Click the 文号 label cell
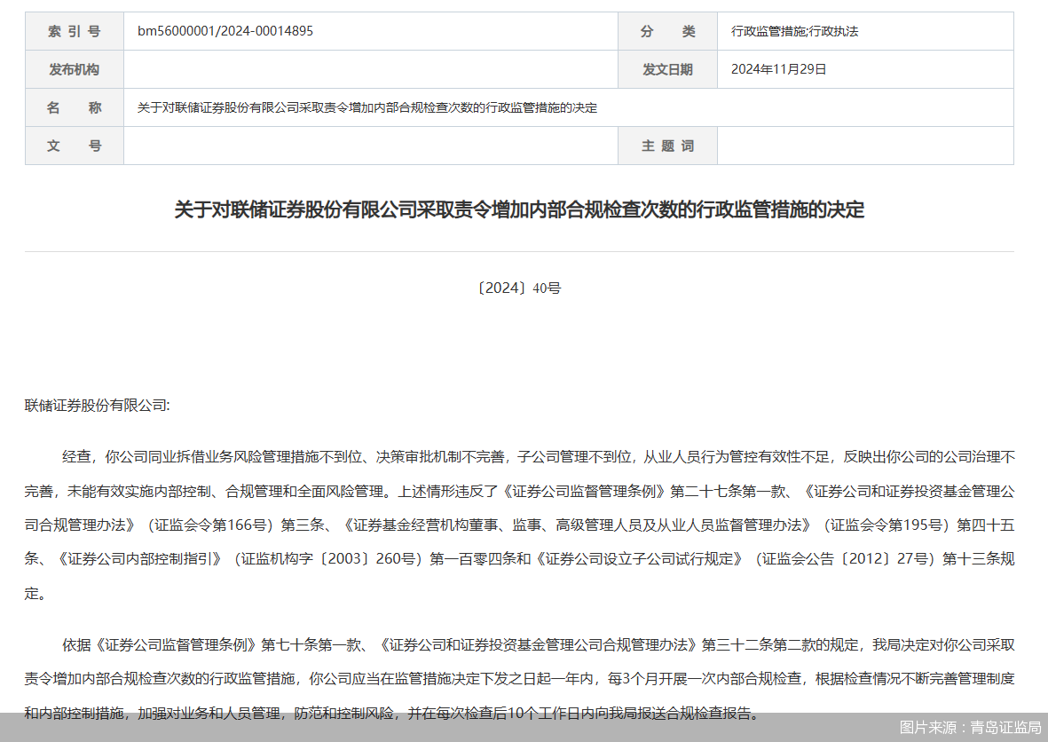The height and width of the screenshot is (742, 1048). (75, 145)
